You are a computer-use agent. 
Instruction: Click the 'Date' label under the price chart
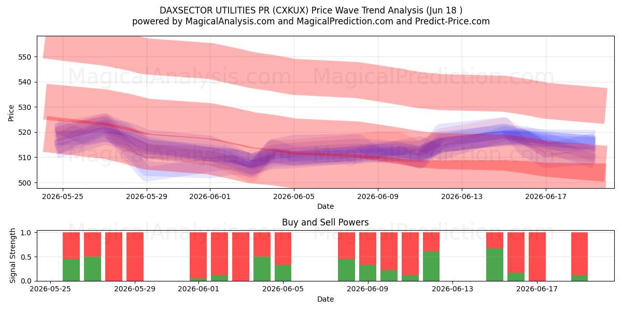(326, 206)
